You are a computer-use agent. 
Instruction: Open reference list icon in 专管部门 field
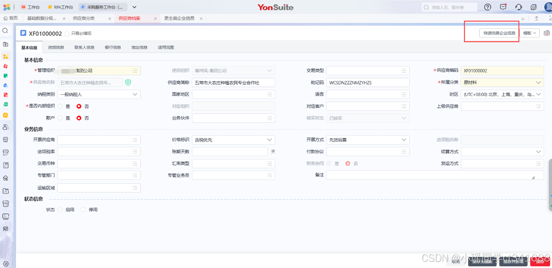(x=135, y=175)
